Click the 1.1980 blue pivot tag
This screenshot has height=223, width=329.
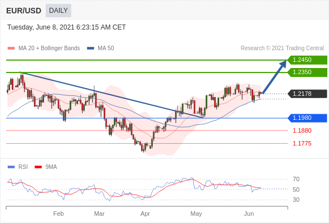(307, 118)
